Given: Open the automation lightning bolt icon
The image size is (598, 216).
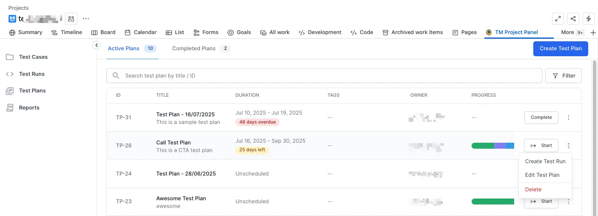Looking at the screenshot, I should point(589,19).
